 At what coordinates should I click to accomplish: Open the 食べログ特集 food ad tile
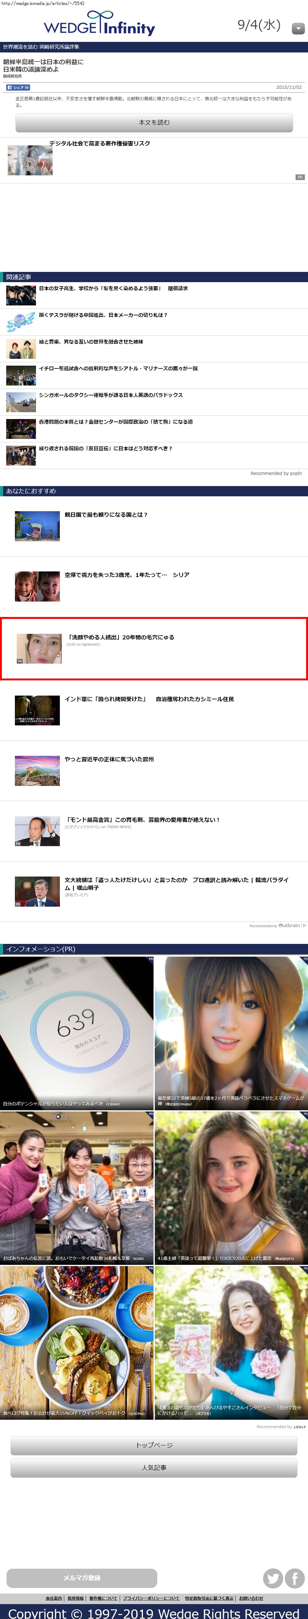(77, 1342)
